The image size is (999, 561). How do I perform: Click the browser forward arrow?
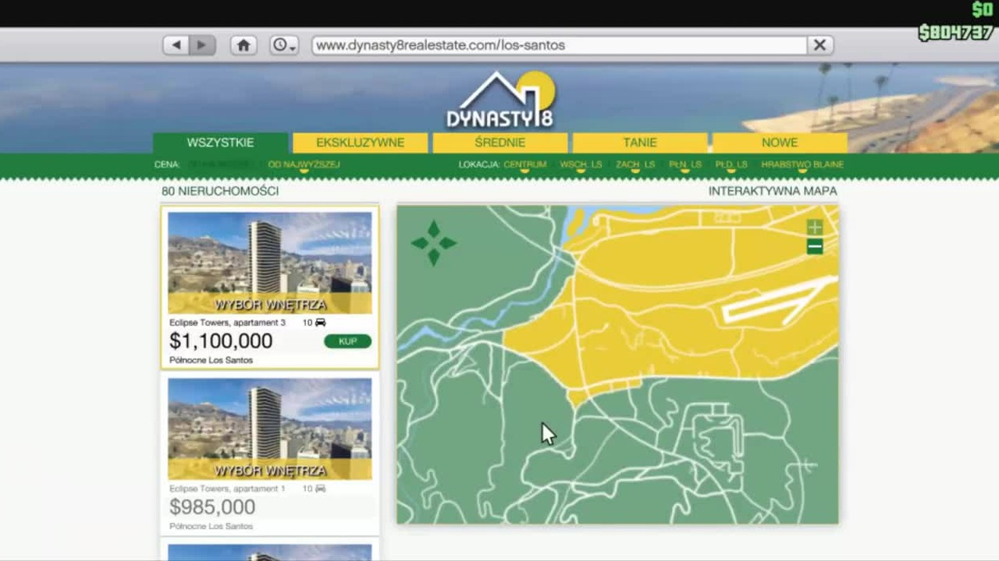[201, 45]
